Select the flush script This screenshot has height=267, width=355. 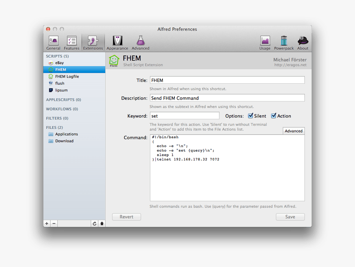pyautogui.click(x=74, y=83)
